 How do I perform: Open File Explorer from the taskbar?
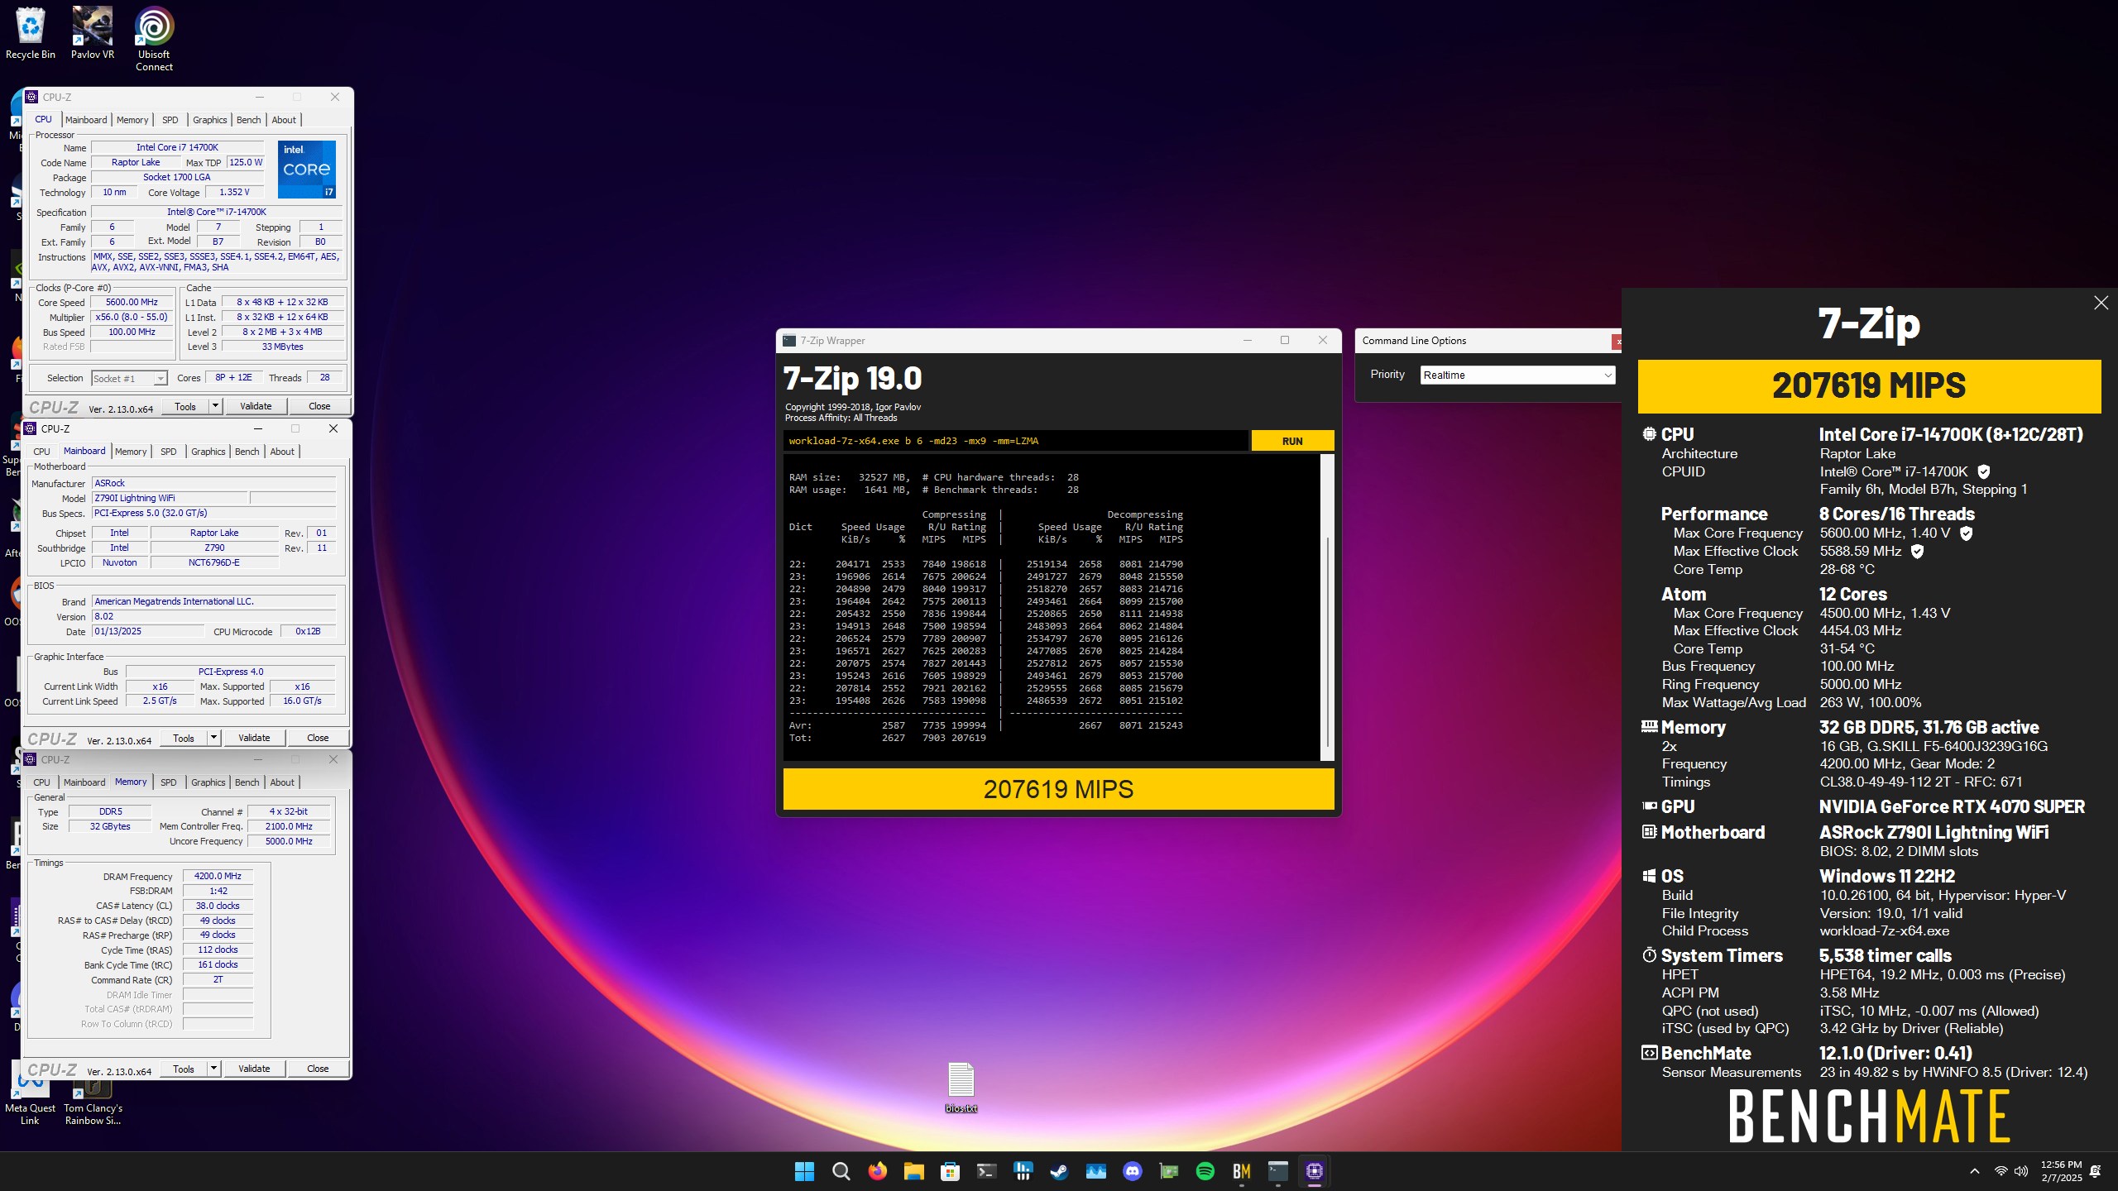coord(913,1171)
